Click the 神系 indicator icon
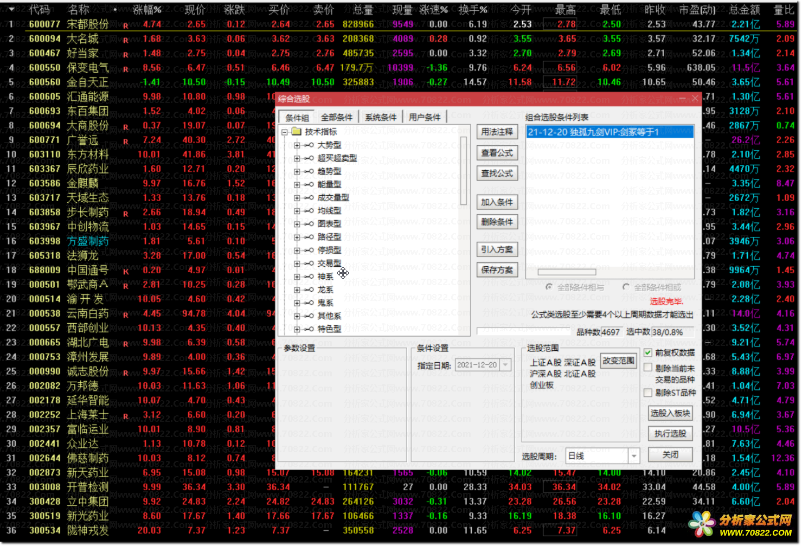Viewport: 802px width, 546px height. [x=309, y=277]
